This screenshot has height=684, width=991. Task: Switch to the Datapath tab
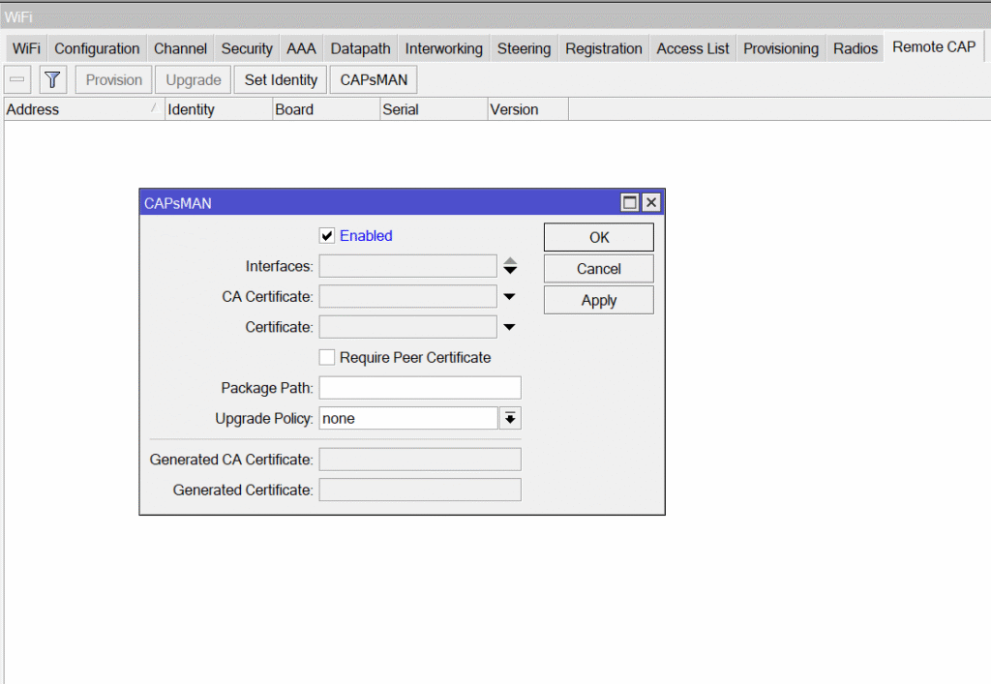coord(360,48)
